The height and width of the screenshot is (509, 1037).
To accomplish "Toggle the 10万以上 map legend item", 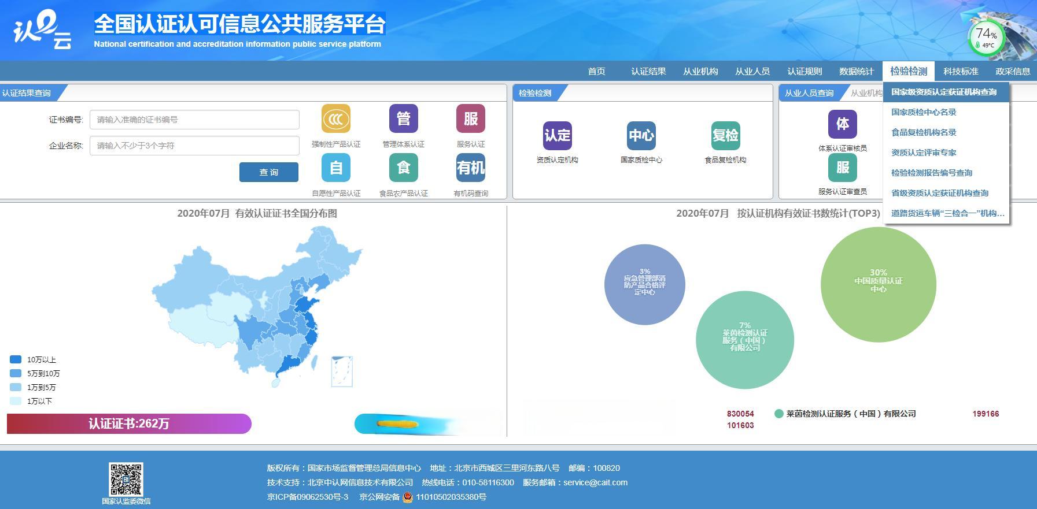I will pos(34,360).
